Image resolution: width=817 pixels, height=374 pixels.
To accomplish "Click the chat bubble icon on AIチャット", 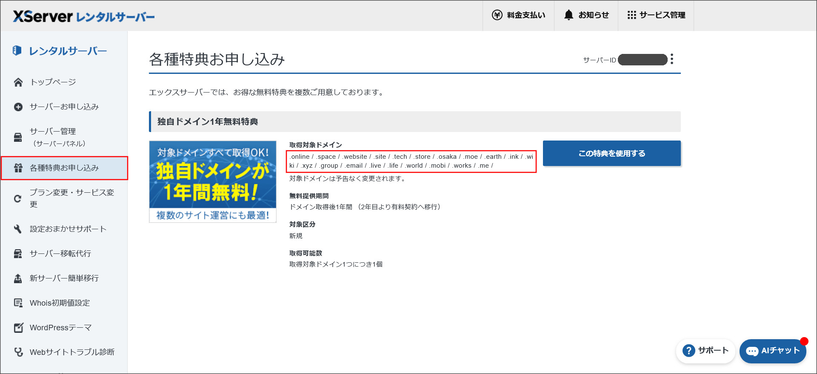I will pos(752,351).
